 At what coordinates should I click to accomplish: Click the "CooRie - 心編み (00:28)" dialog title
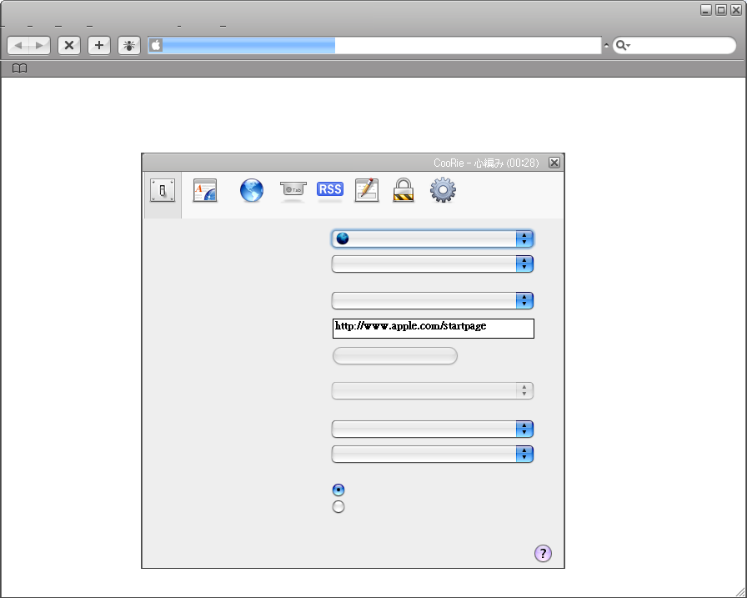(486, 163)
